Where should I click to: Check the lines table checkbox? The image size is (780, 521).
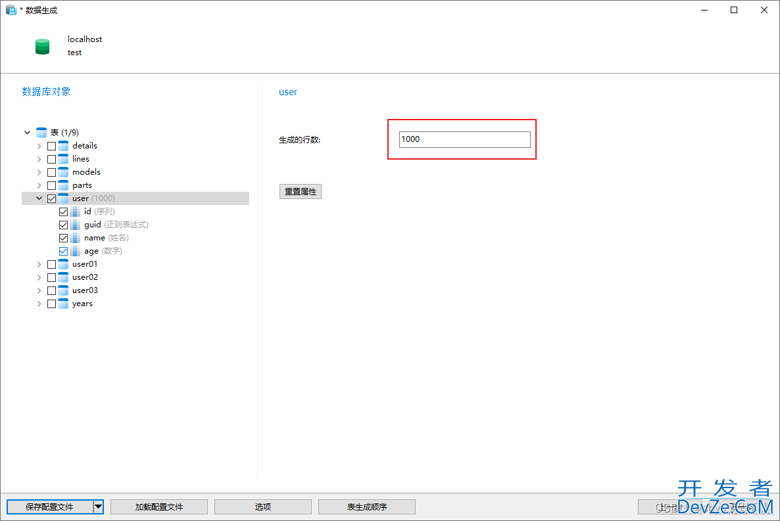click(x=52, y=159)
